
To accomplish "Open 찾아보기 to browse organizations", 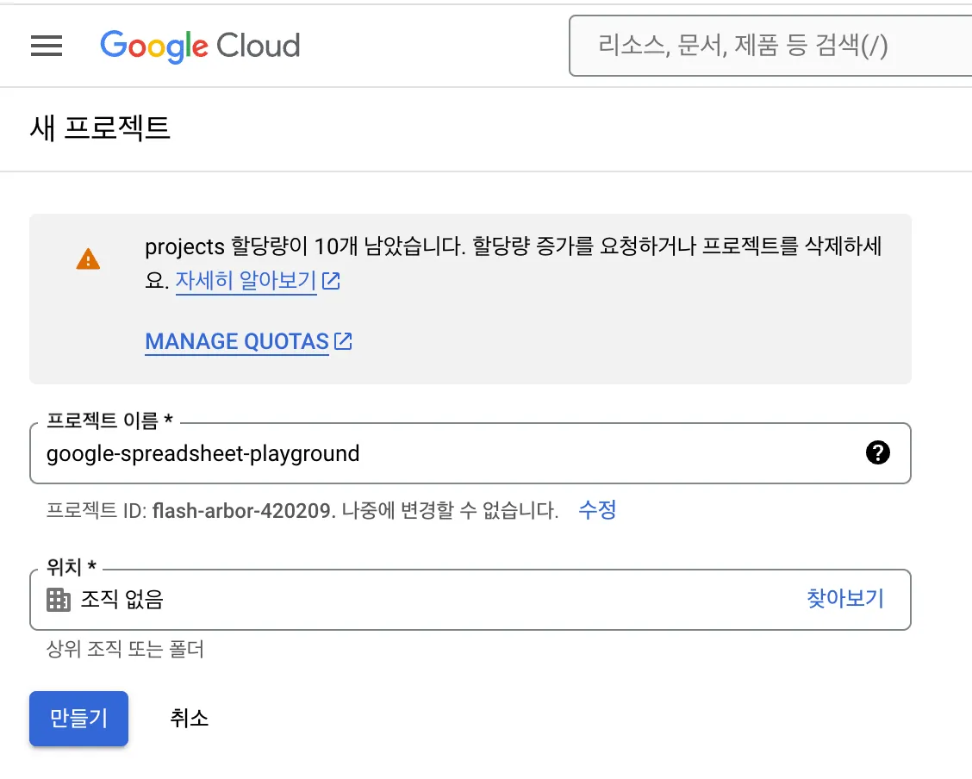I will tap(844, 599).
